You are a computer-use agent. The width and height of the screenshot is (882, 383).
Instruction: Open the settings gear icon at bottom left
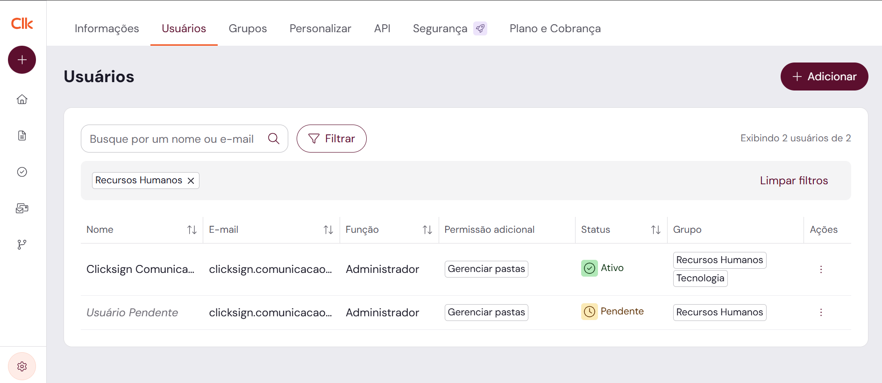tap(22, 367)
